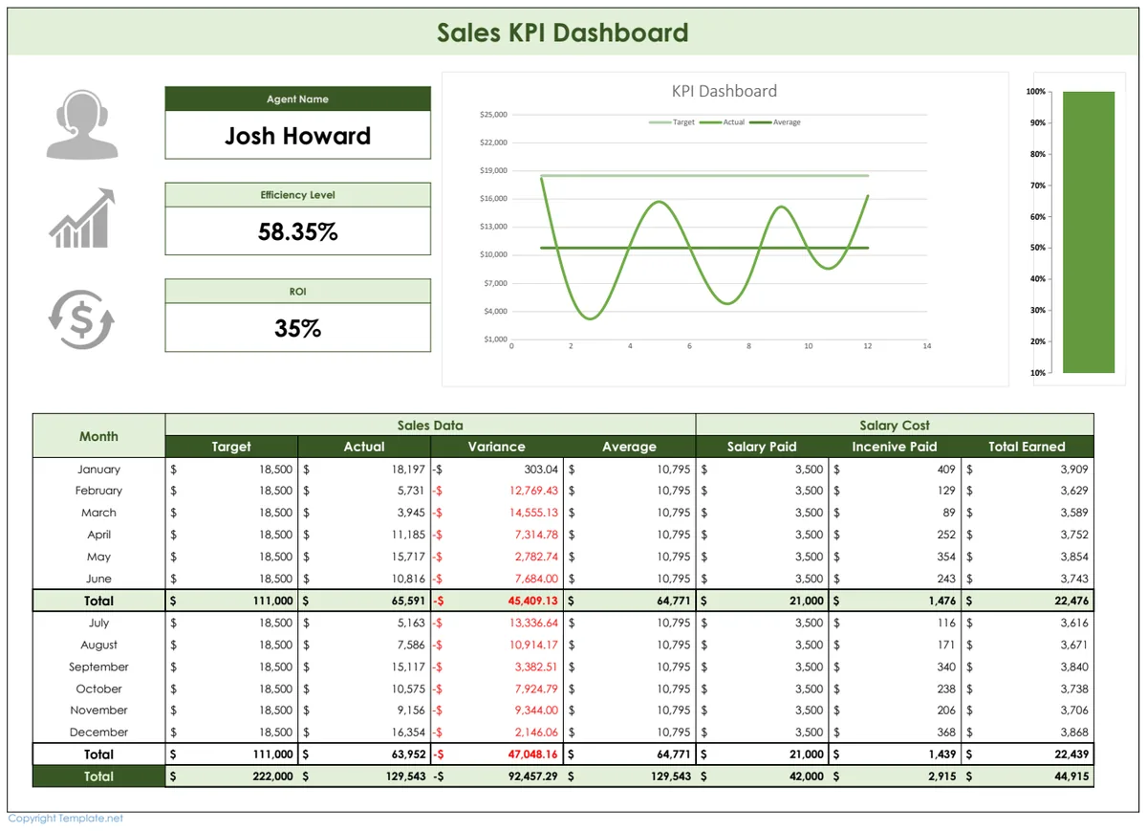Select grand total variance 92,457.29
Image resolution: width=1147 pixels, height=831 pixels.
533,776
